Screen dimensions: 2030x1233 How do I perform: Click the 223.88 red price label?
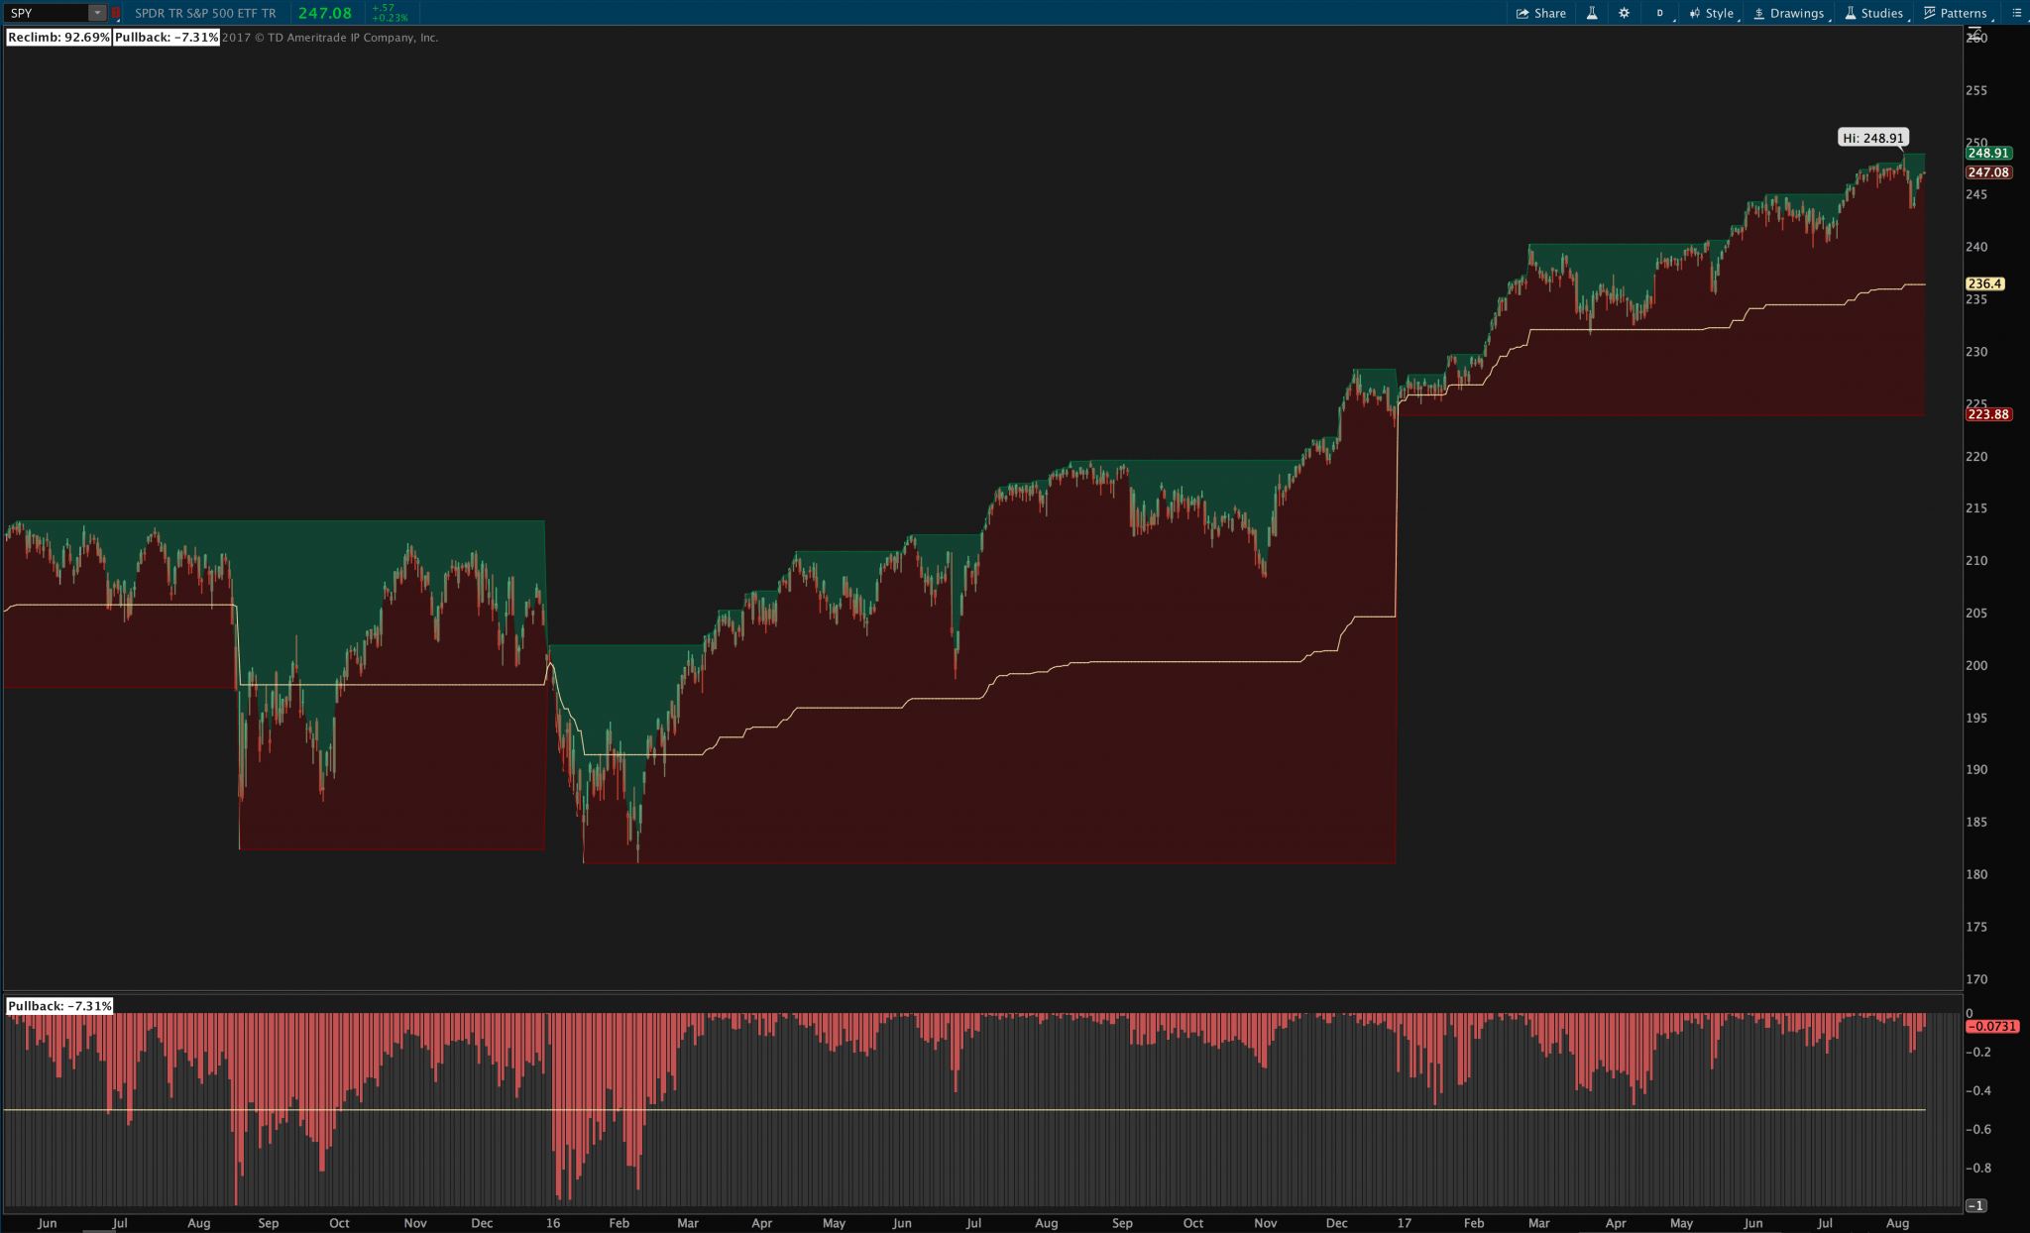(1987, 414)
